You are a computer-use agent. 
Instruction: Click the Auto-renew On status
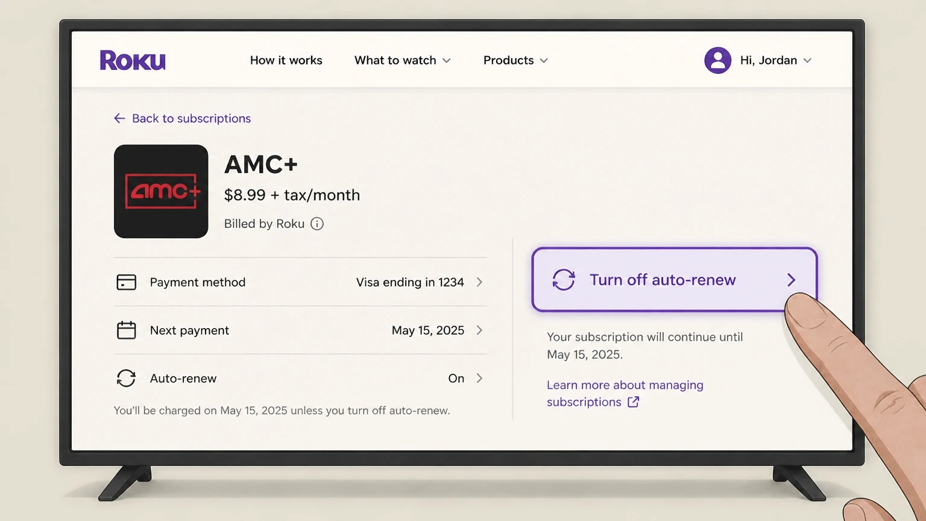(456, 379)
